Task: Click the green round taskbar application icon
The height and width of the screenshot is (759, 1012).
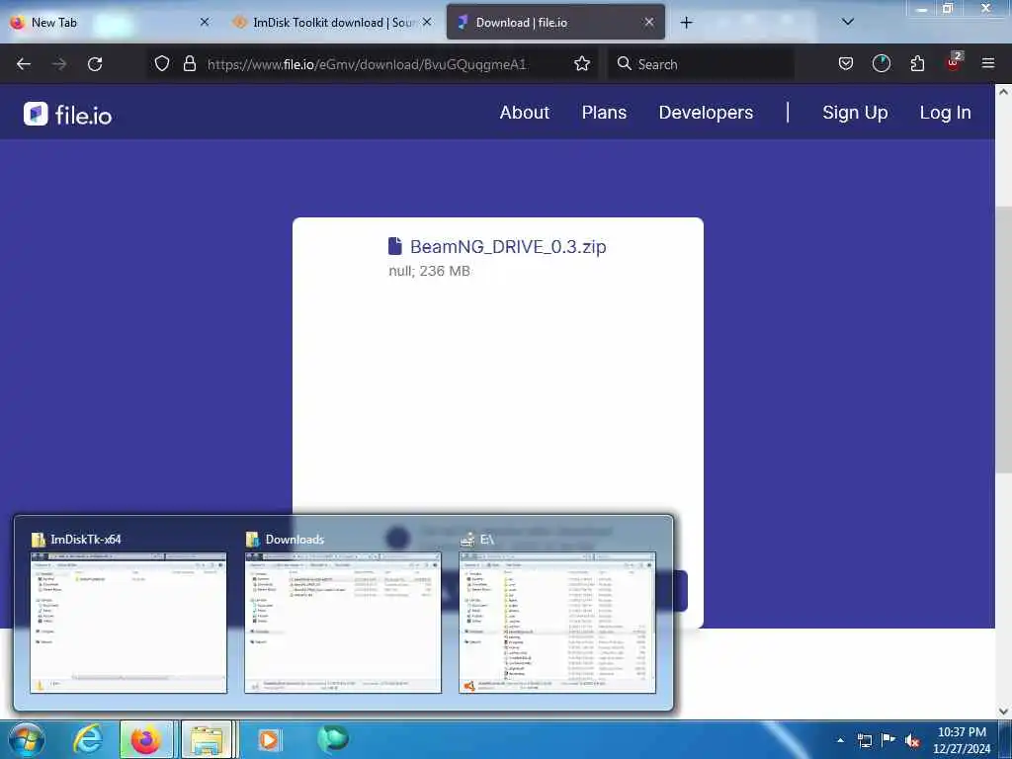Action: pyautogui.click(x=333, y=739)
